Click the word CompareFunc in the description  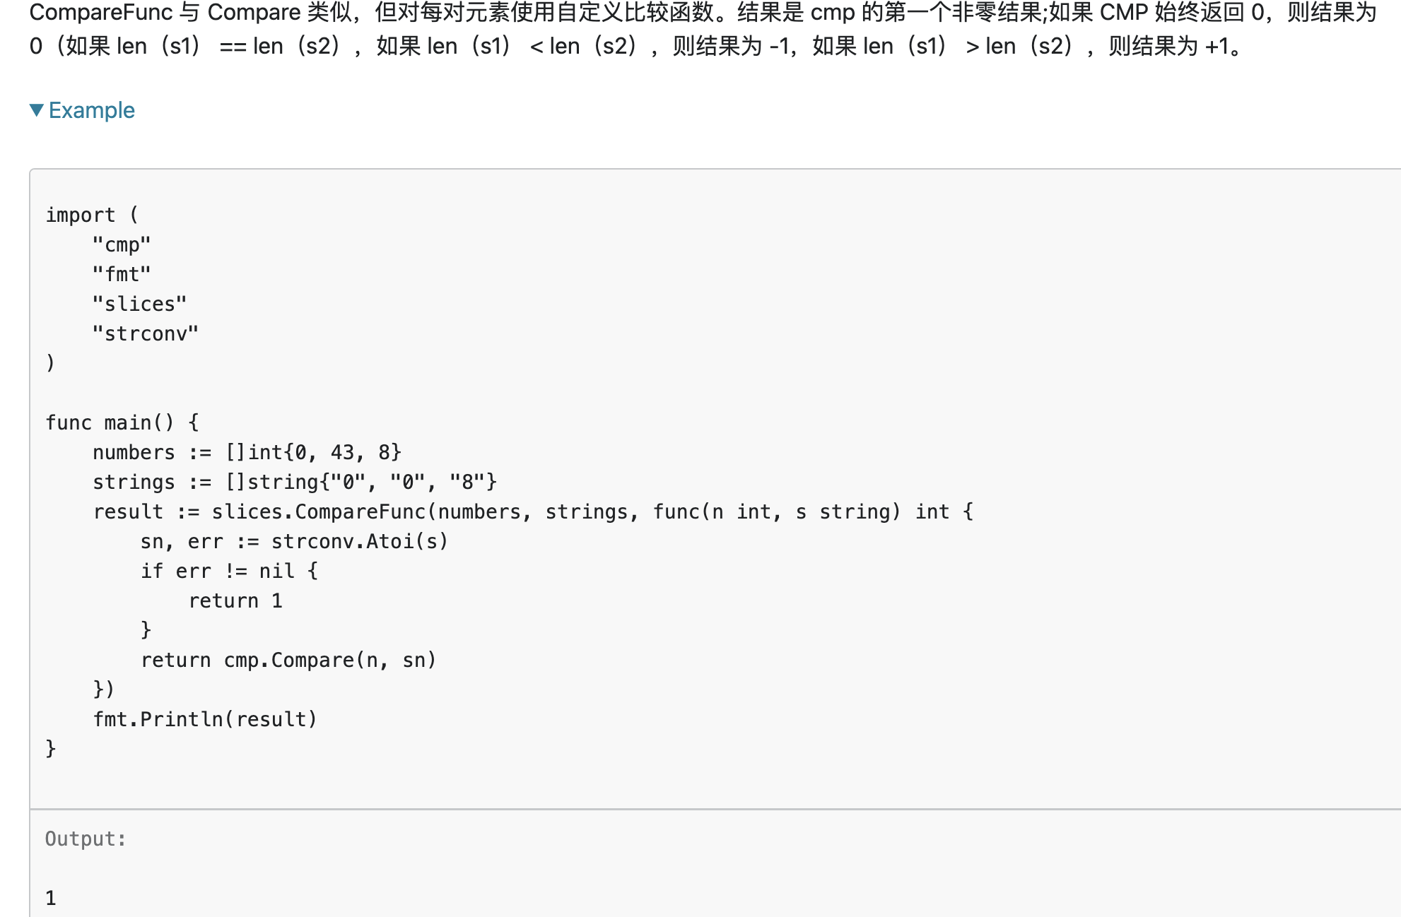[101, 12]
